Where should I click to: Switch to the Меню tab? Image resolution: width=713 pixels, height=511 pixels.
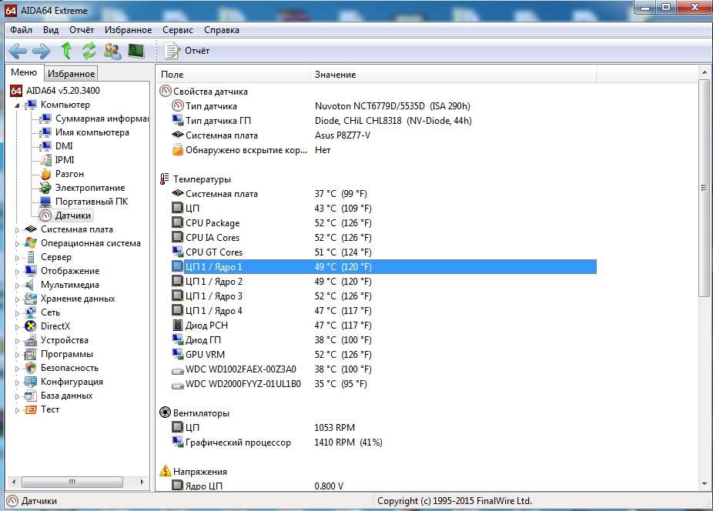coord(24,72)
